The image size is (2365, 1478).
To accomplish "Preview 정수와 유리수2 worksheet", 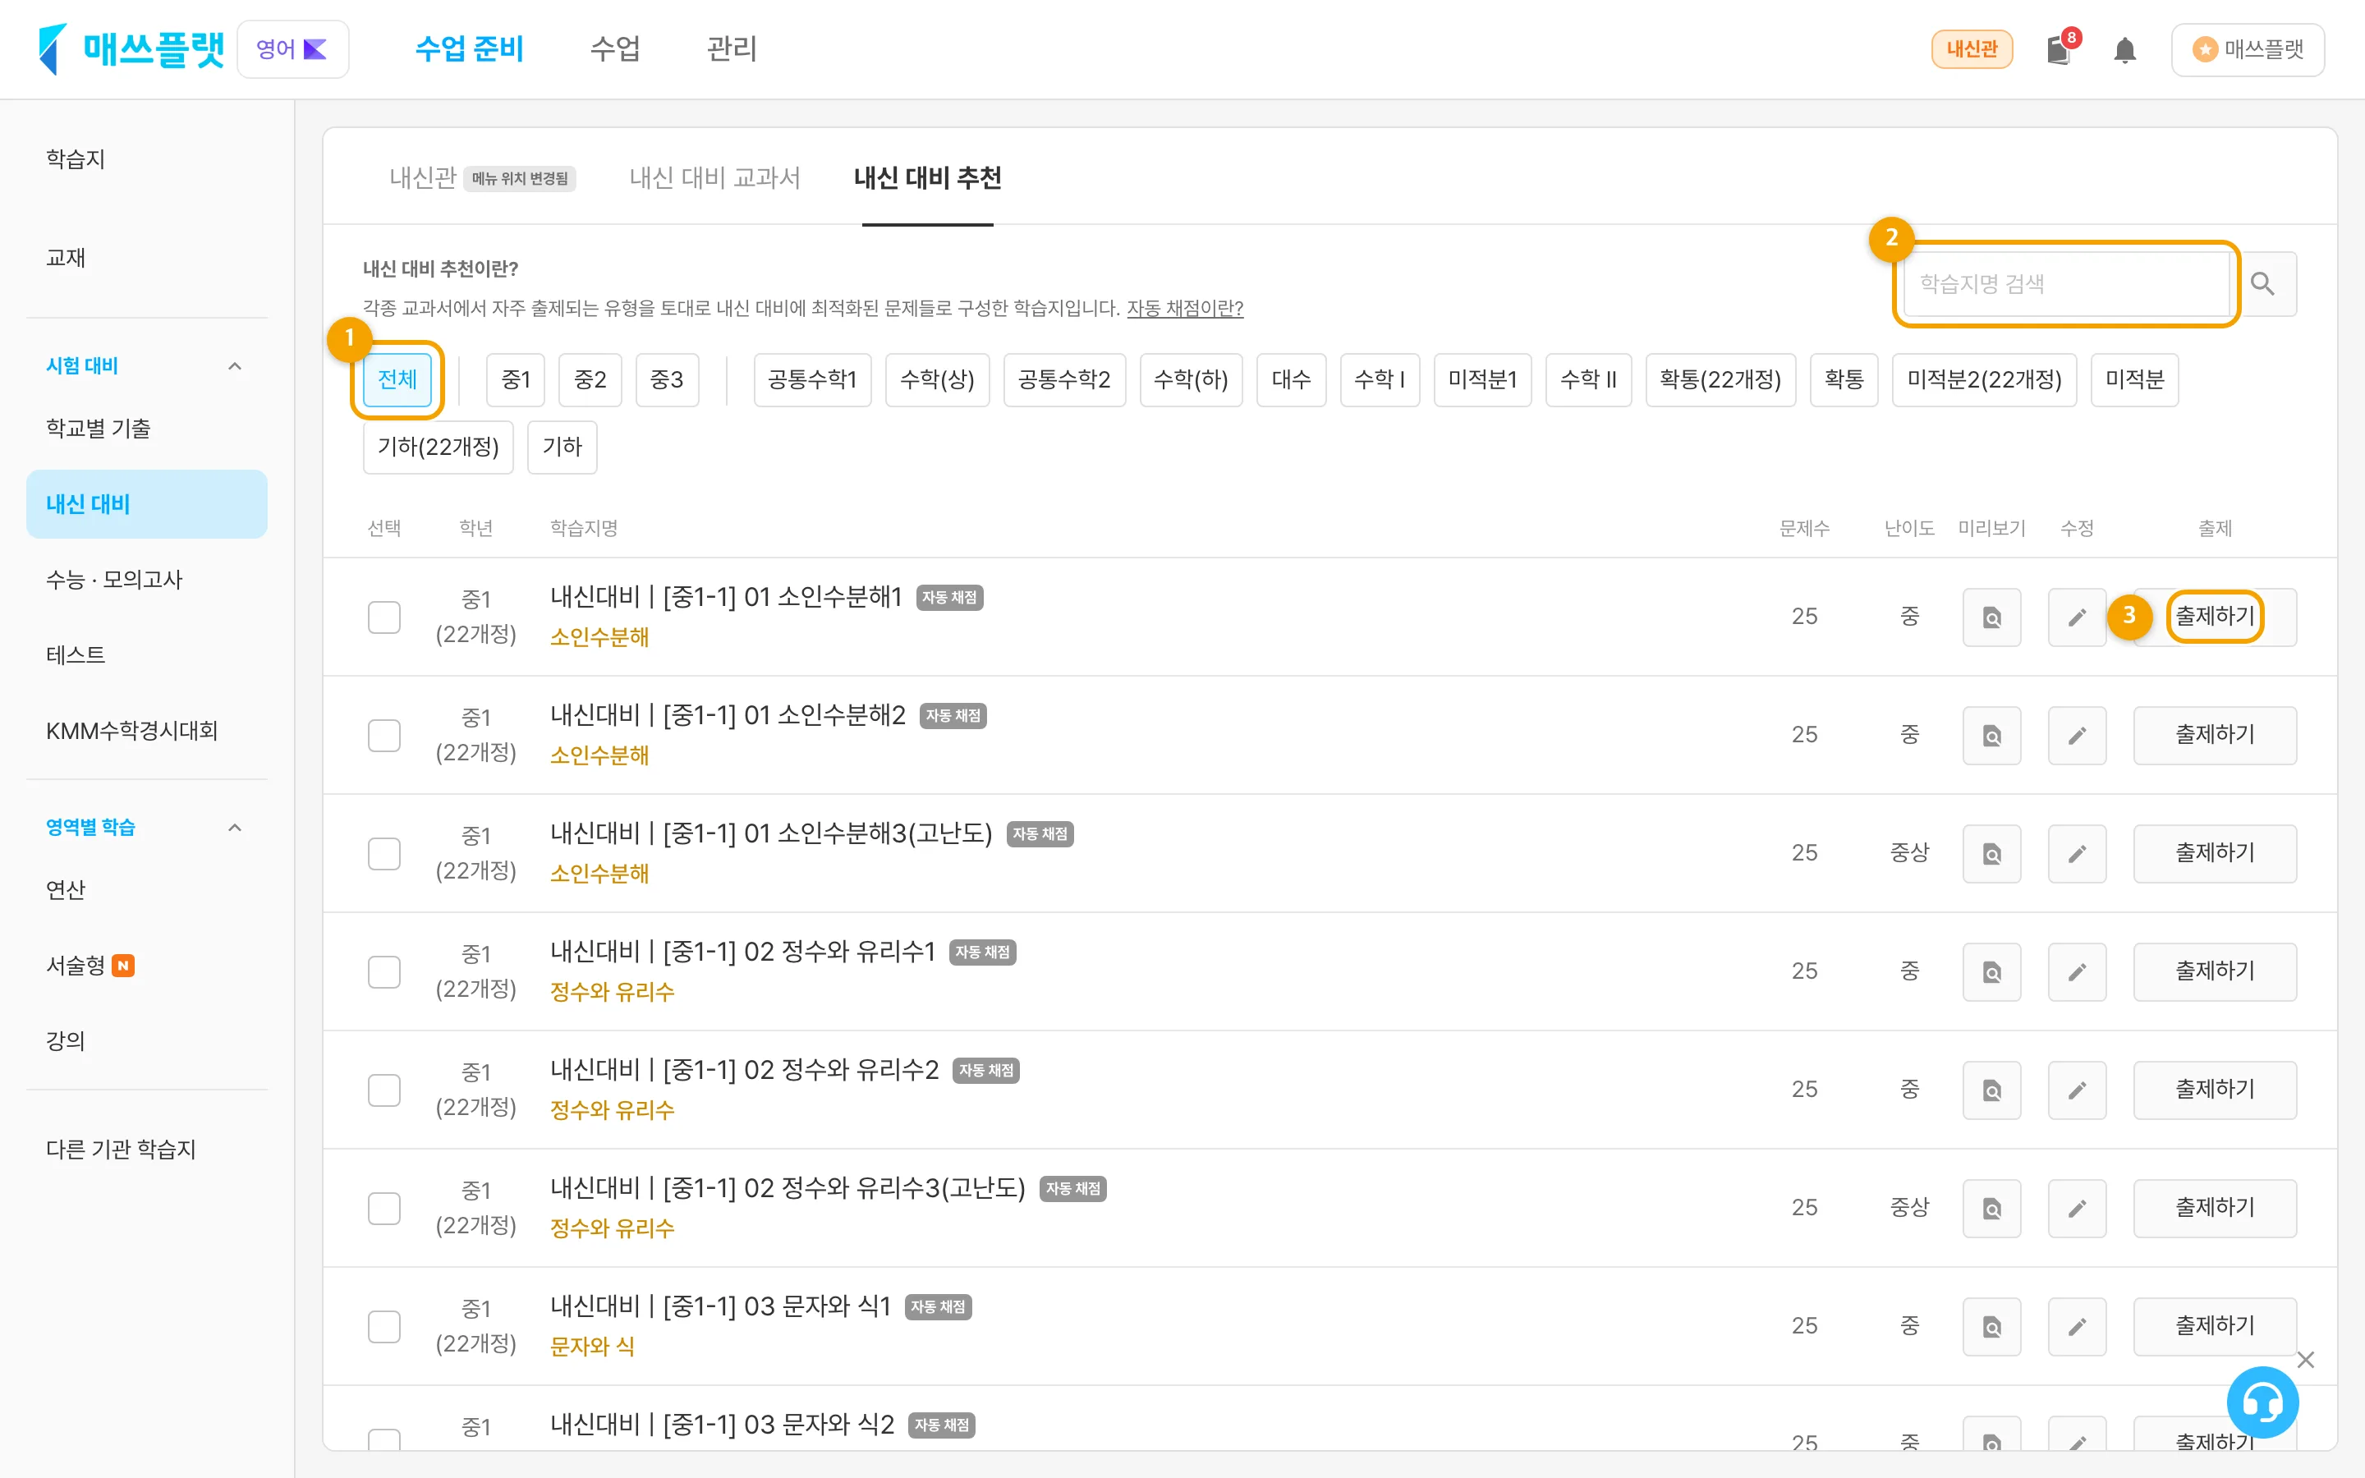I will click(1991, 1090).
